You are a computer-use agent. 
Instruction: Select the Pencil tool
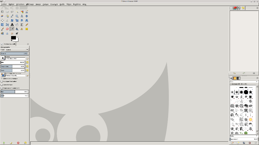pos(27,25)
